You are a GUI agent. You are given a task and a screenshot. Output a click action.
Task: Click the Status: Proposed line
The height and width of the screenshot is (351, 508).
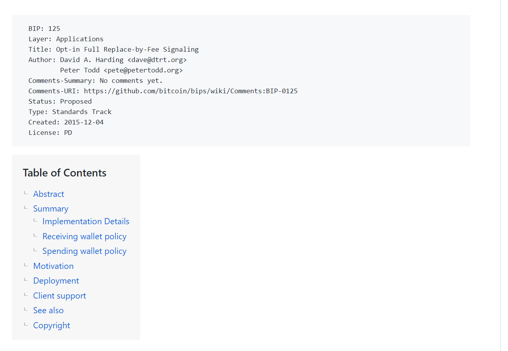60,101
